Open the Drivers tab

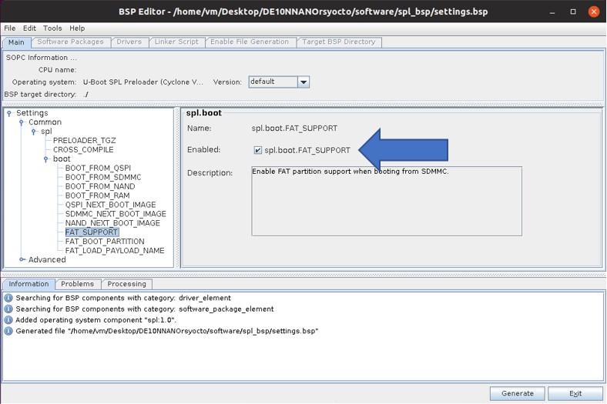coord(129,42)
